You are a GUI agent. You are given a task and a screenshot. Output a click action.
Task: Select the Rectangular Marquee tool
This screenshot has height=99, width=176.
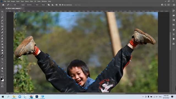[x=2, y=15]
